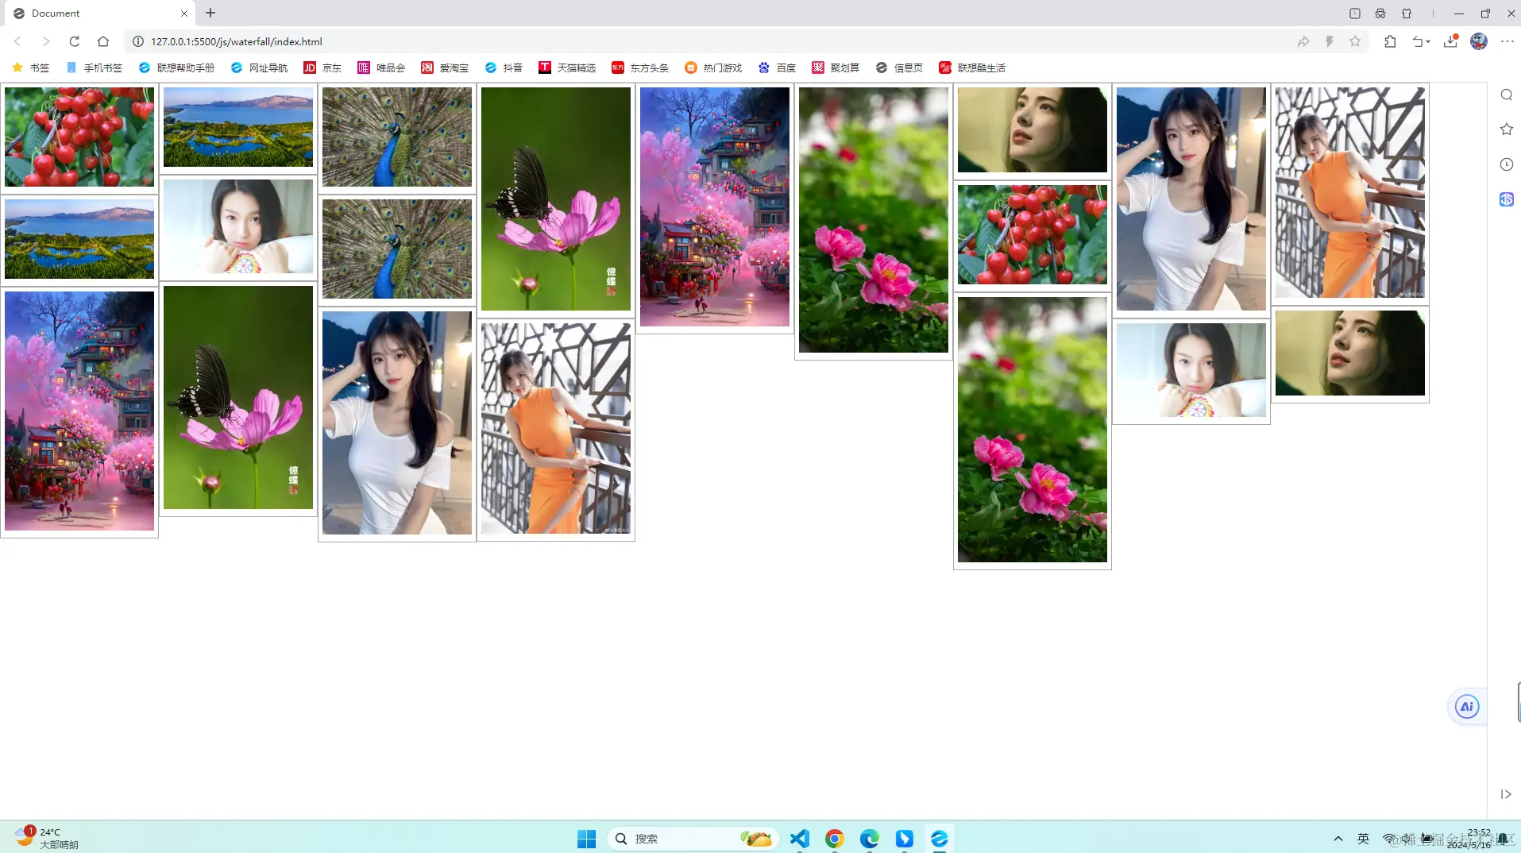
Task: Click the taskbar 搜索 search box
Action: 692,839
